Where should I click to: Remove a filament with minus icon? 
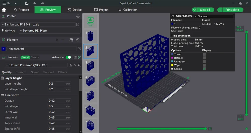[63, 40]
